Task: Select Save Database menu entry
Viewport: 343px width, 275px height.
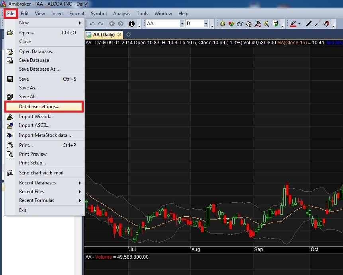Action: (44, 60)
